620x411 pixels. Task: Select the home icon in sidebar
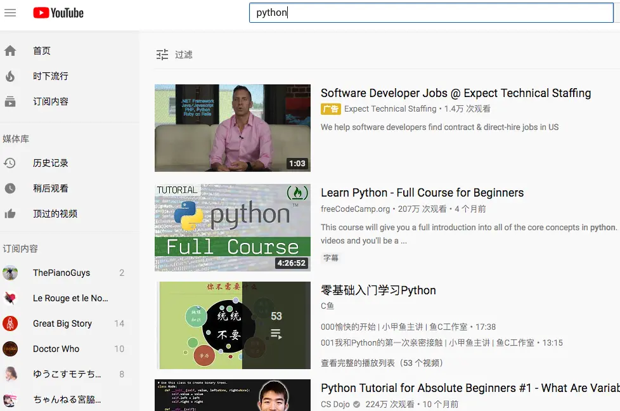(x=10, y=51)
